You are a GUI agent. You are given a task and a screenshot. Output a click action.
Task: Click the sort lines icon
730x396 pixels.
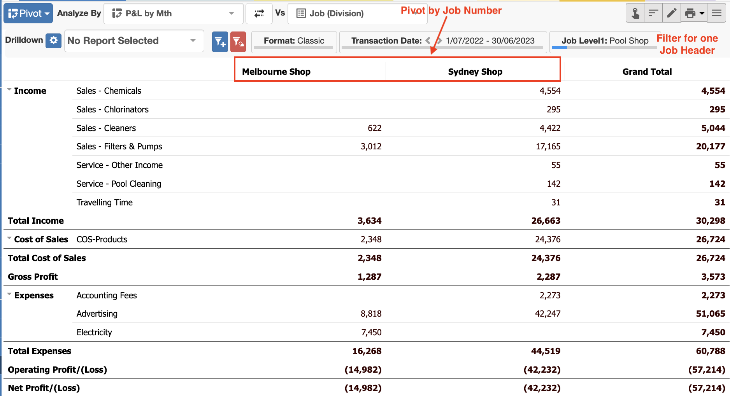653,14
